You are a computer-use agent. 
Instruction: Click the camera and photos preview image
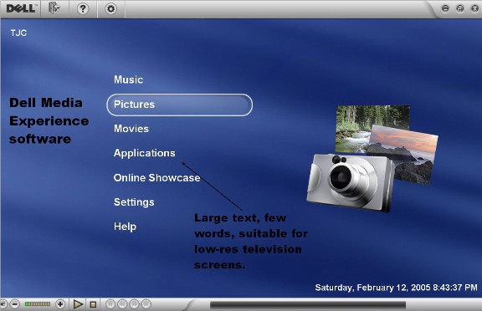[x=372, y=158]
